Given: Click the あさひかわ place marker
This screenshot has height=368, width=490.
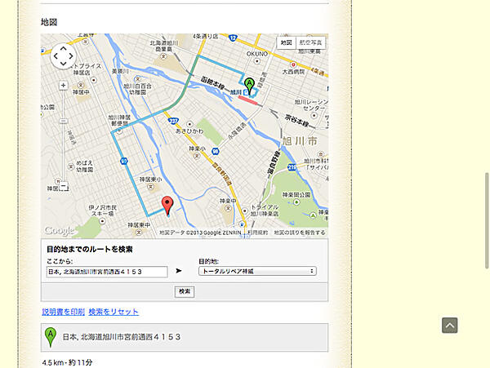Looking at the screenshot, I should coord(189,124).
